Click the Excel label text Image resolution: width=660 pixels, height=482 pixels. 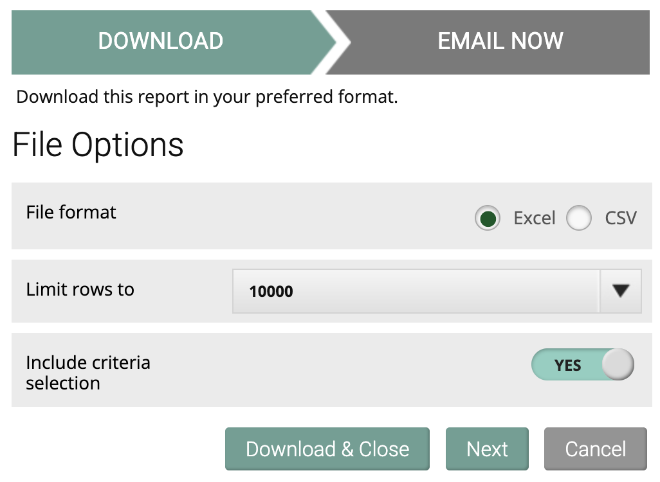click(x=534, y=219)
